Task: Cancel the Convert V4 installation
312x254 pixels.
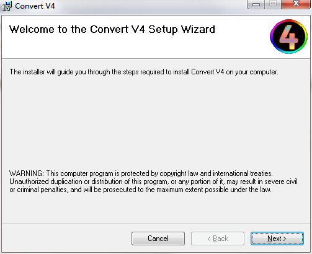Action: coord(158,239)
